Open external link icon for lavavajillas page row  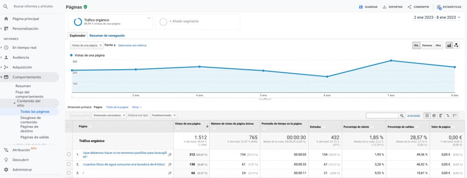(170, 154)
